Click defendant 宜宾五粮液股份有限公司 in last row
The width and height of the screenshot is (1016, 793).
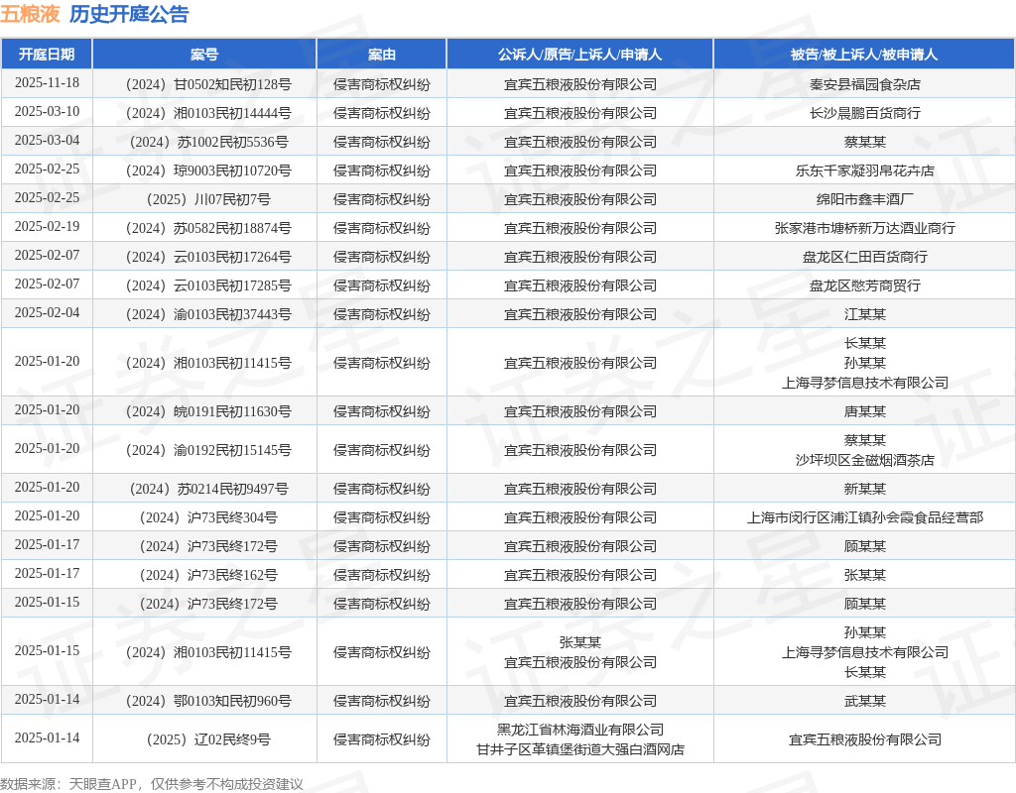865,739
